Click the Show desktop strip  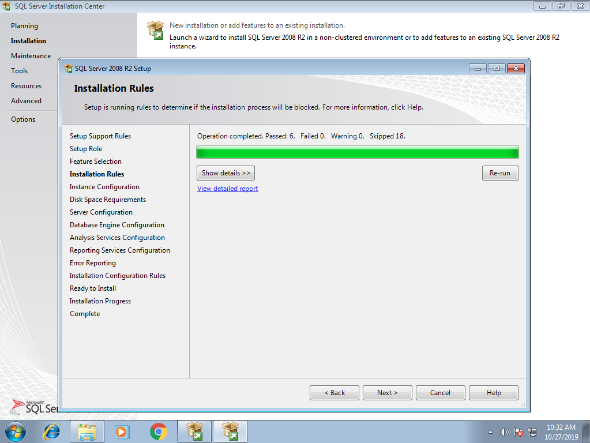point(586,431)
